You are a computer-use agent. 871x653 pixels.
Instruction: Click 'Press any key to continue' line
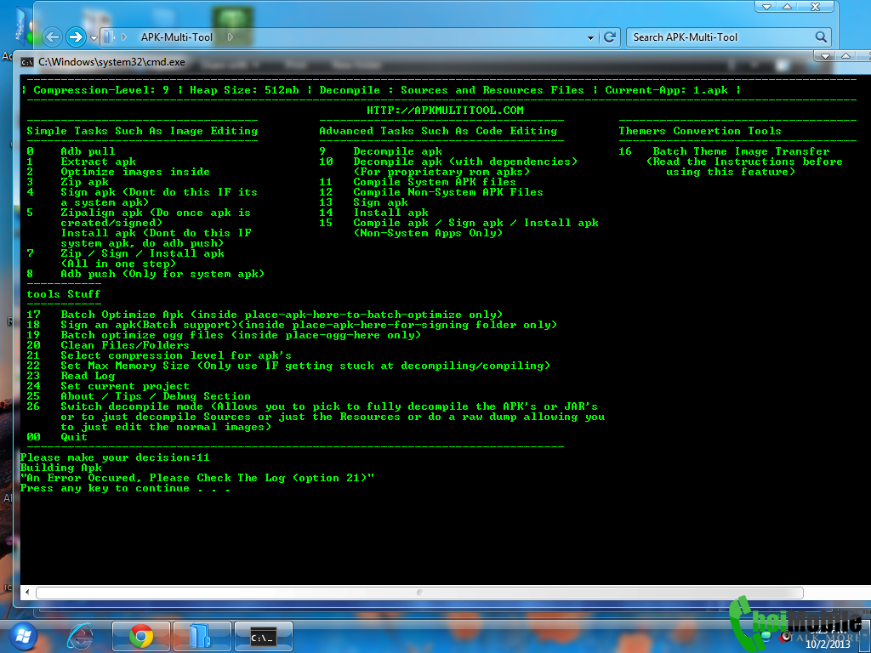click(x=125, y=487)
